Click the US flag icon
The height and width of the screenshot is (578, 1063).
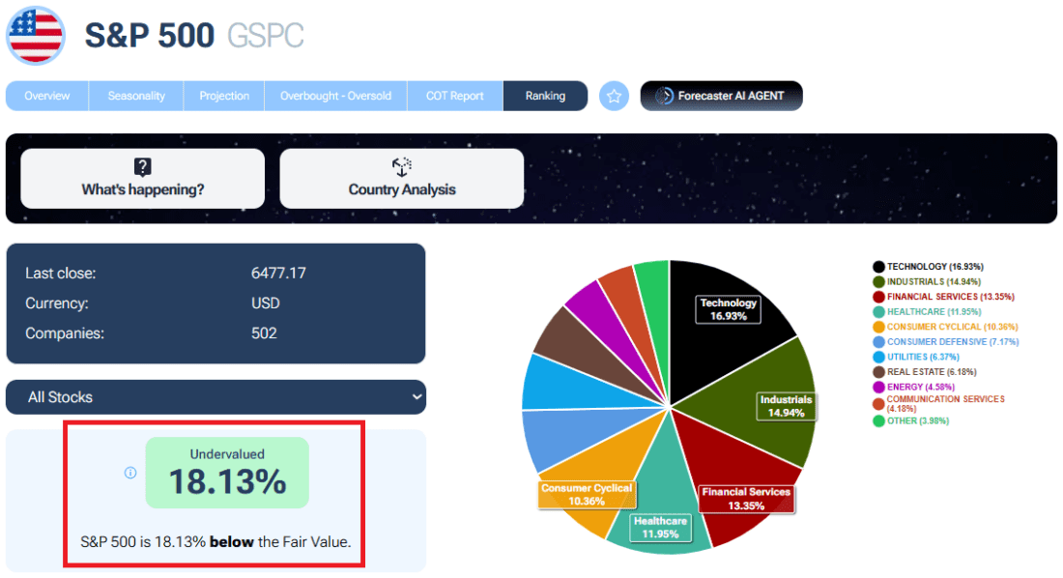pyautogui.click(x=35, y=36)
